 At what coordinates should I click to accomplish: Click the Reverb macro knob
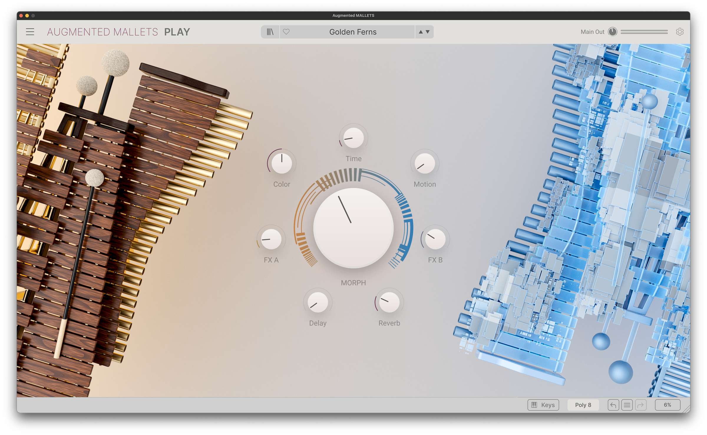pyautogui.click(x=389, y=302)
